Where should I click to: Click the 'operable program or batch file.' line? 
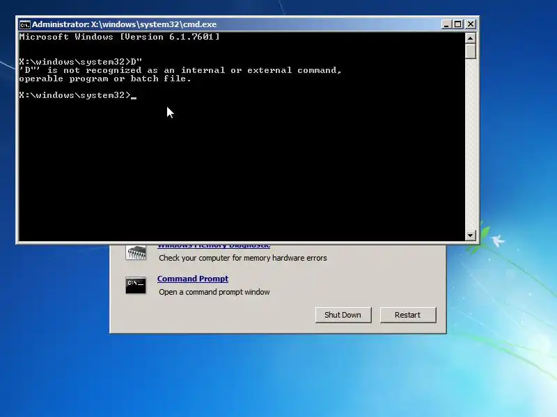click(105, 79)
